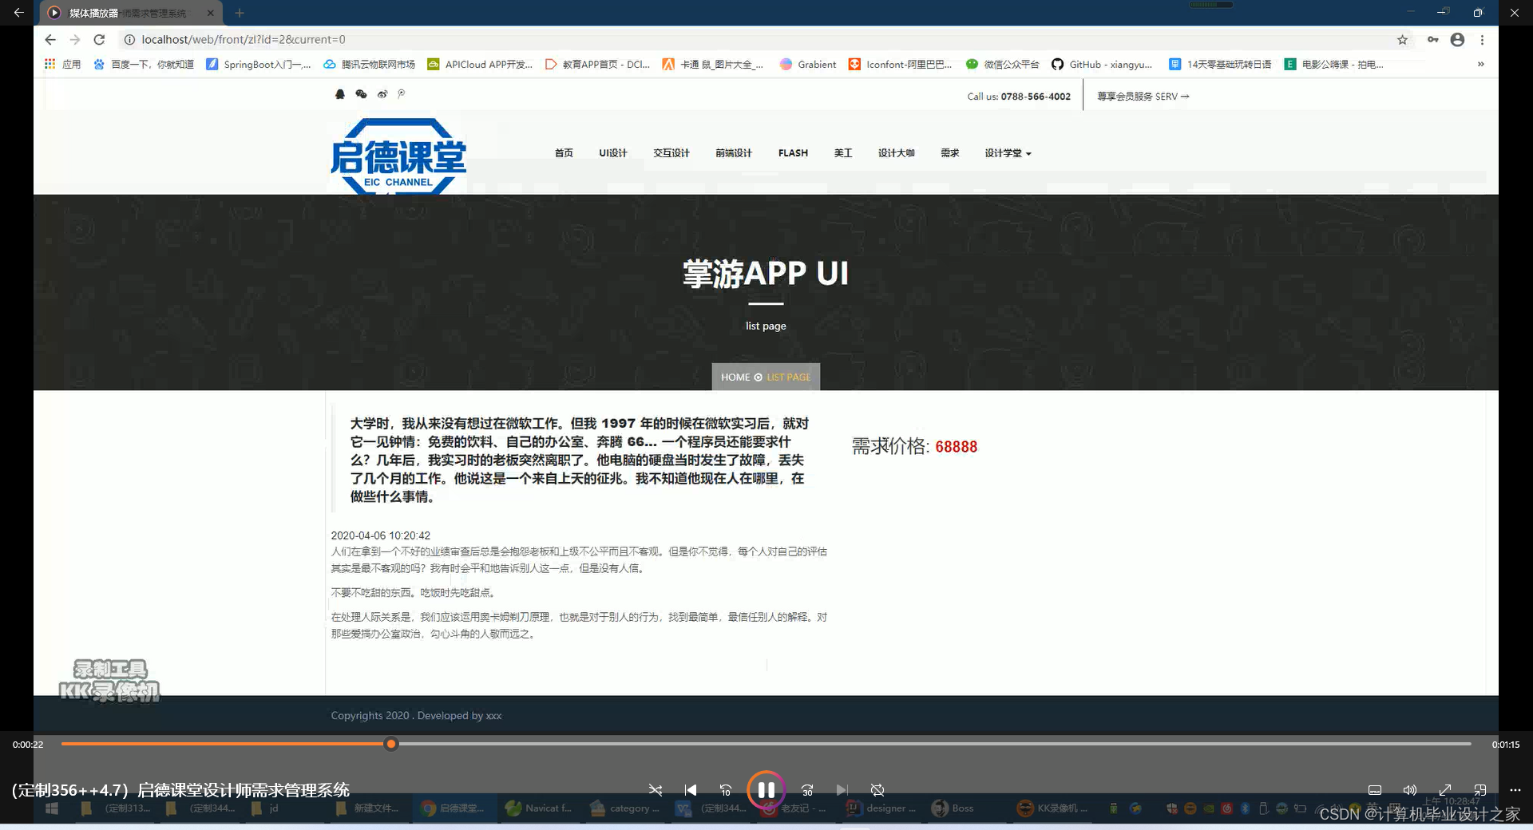Screen dimensions: 1533x830
Task: Open the Chrome three-dot menu
Action: (1482, 40)
